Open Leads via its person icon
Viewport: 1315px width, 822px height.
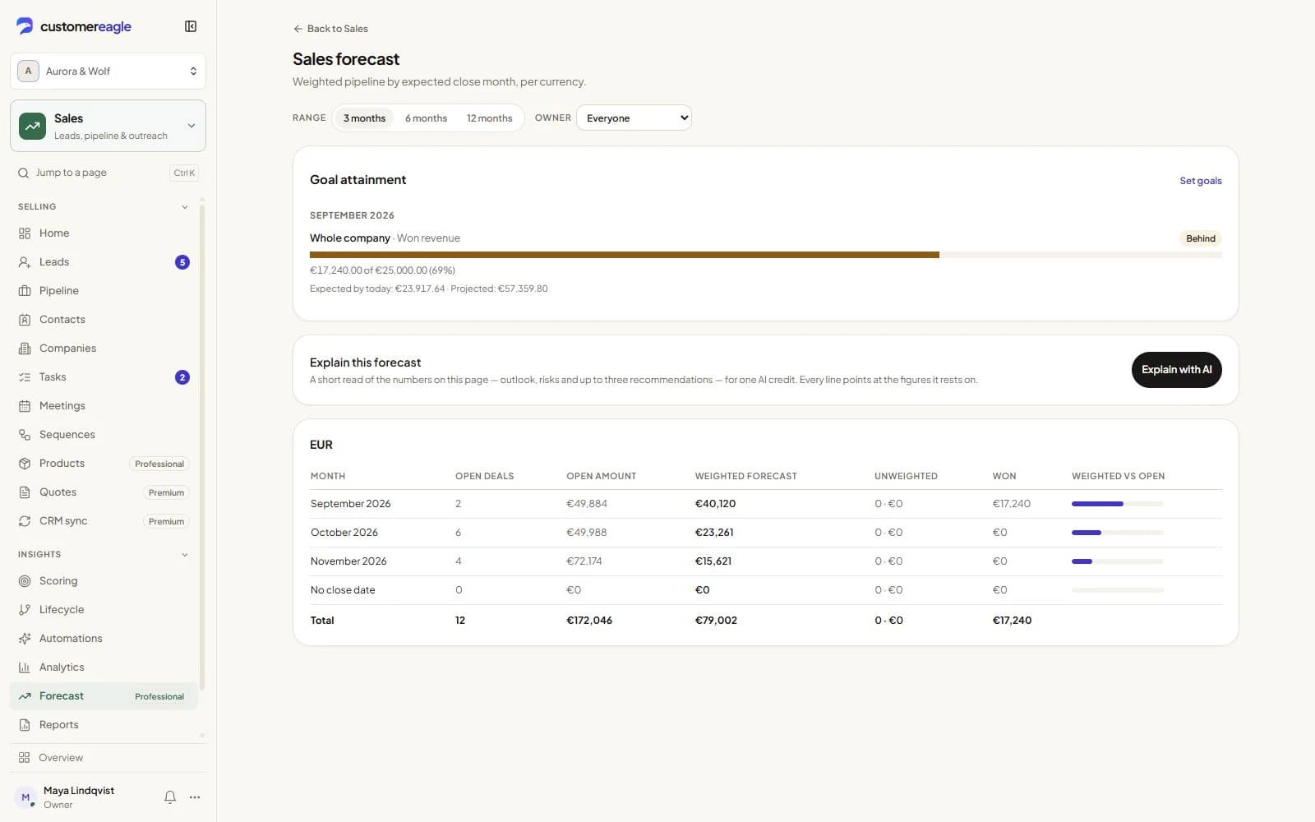coord(25,262)
